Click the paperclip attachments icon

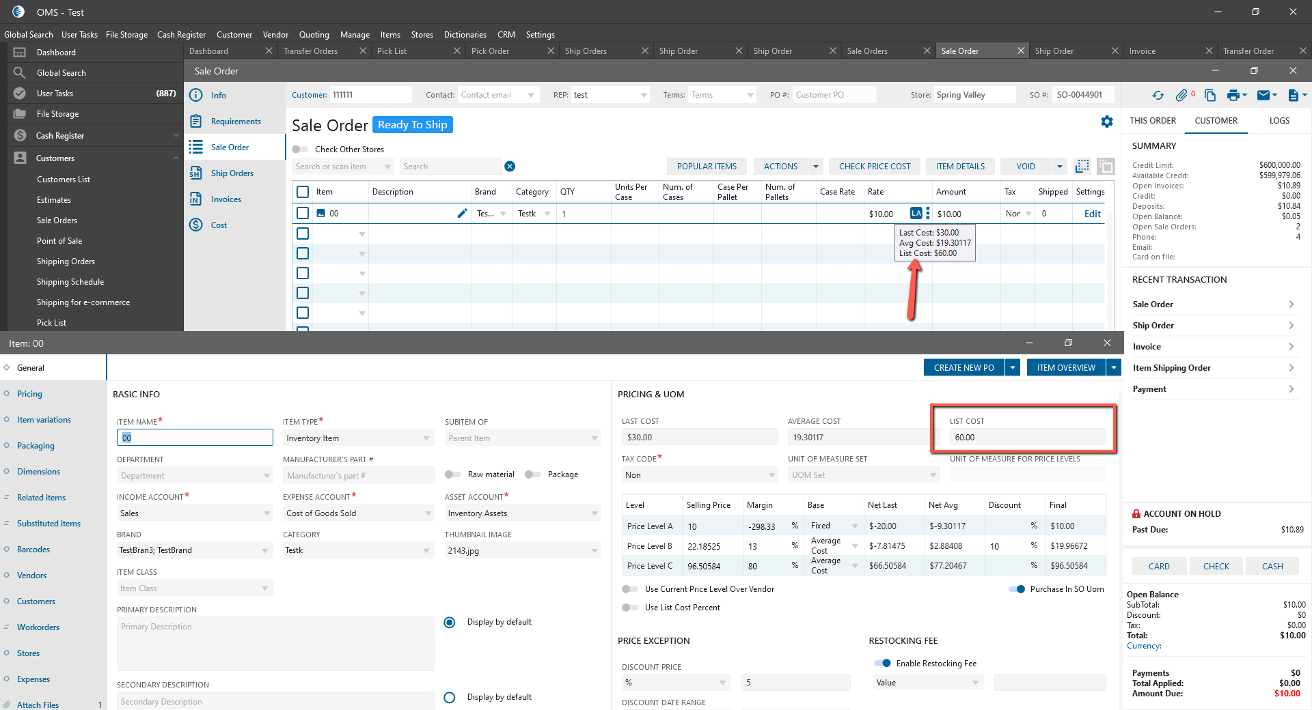pos(1181,96)
